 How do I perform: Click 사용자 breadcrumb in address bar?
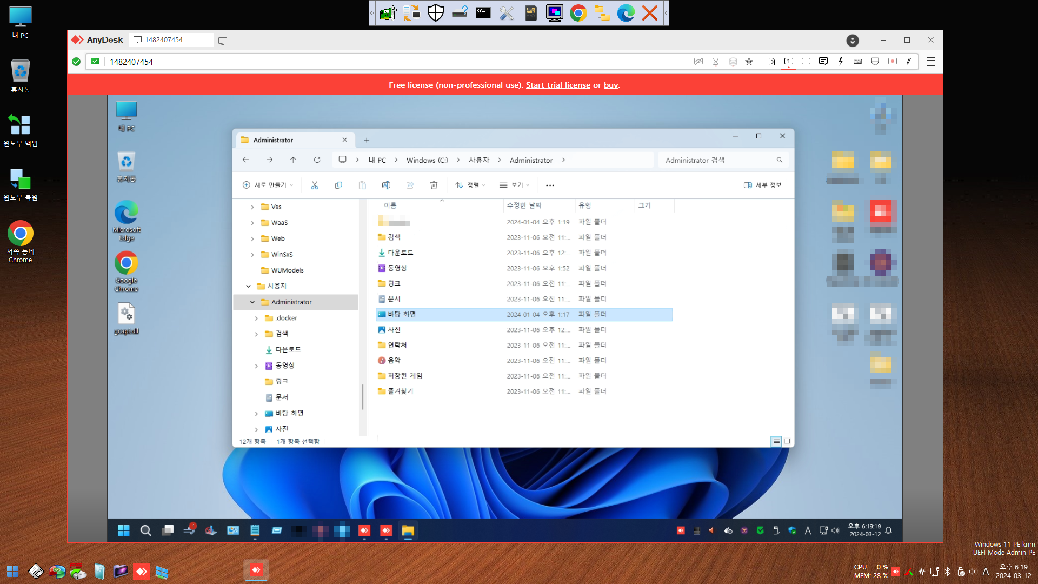pos(479,161)
